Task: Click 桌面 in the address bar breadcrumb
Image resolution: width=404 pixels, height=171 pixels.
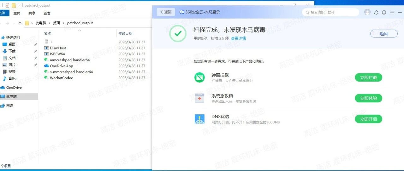Action: 56,23
